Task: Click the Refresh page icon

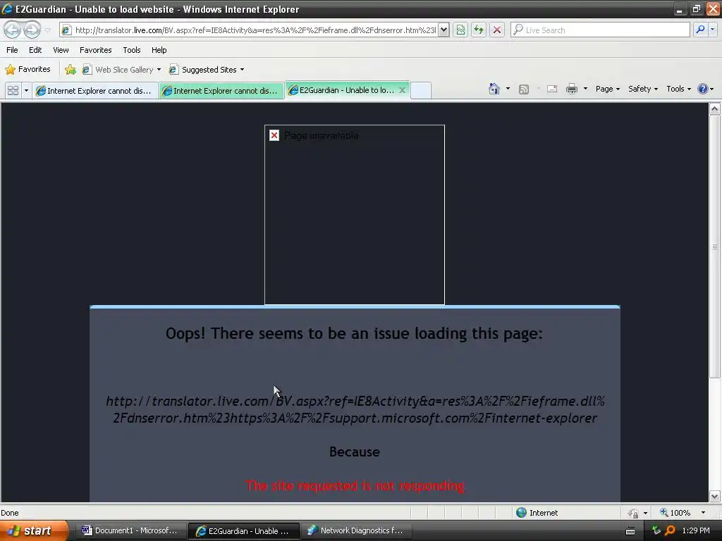Action: pyautogui.click(x=479, y=30)
